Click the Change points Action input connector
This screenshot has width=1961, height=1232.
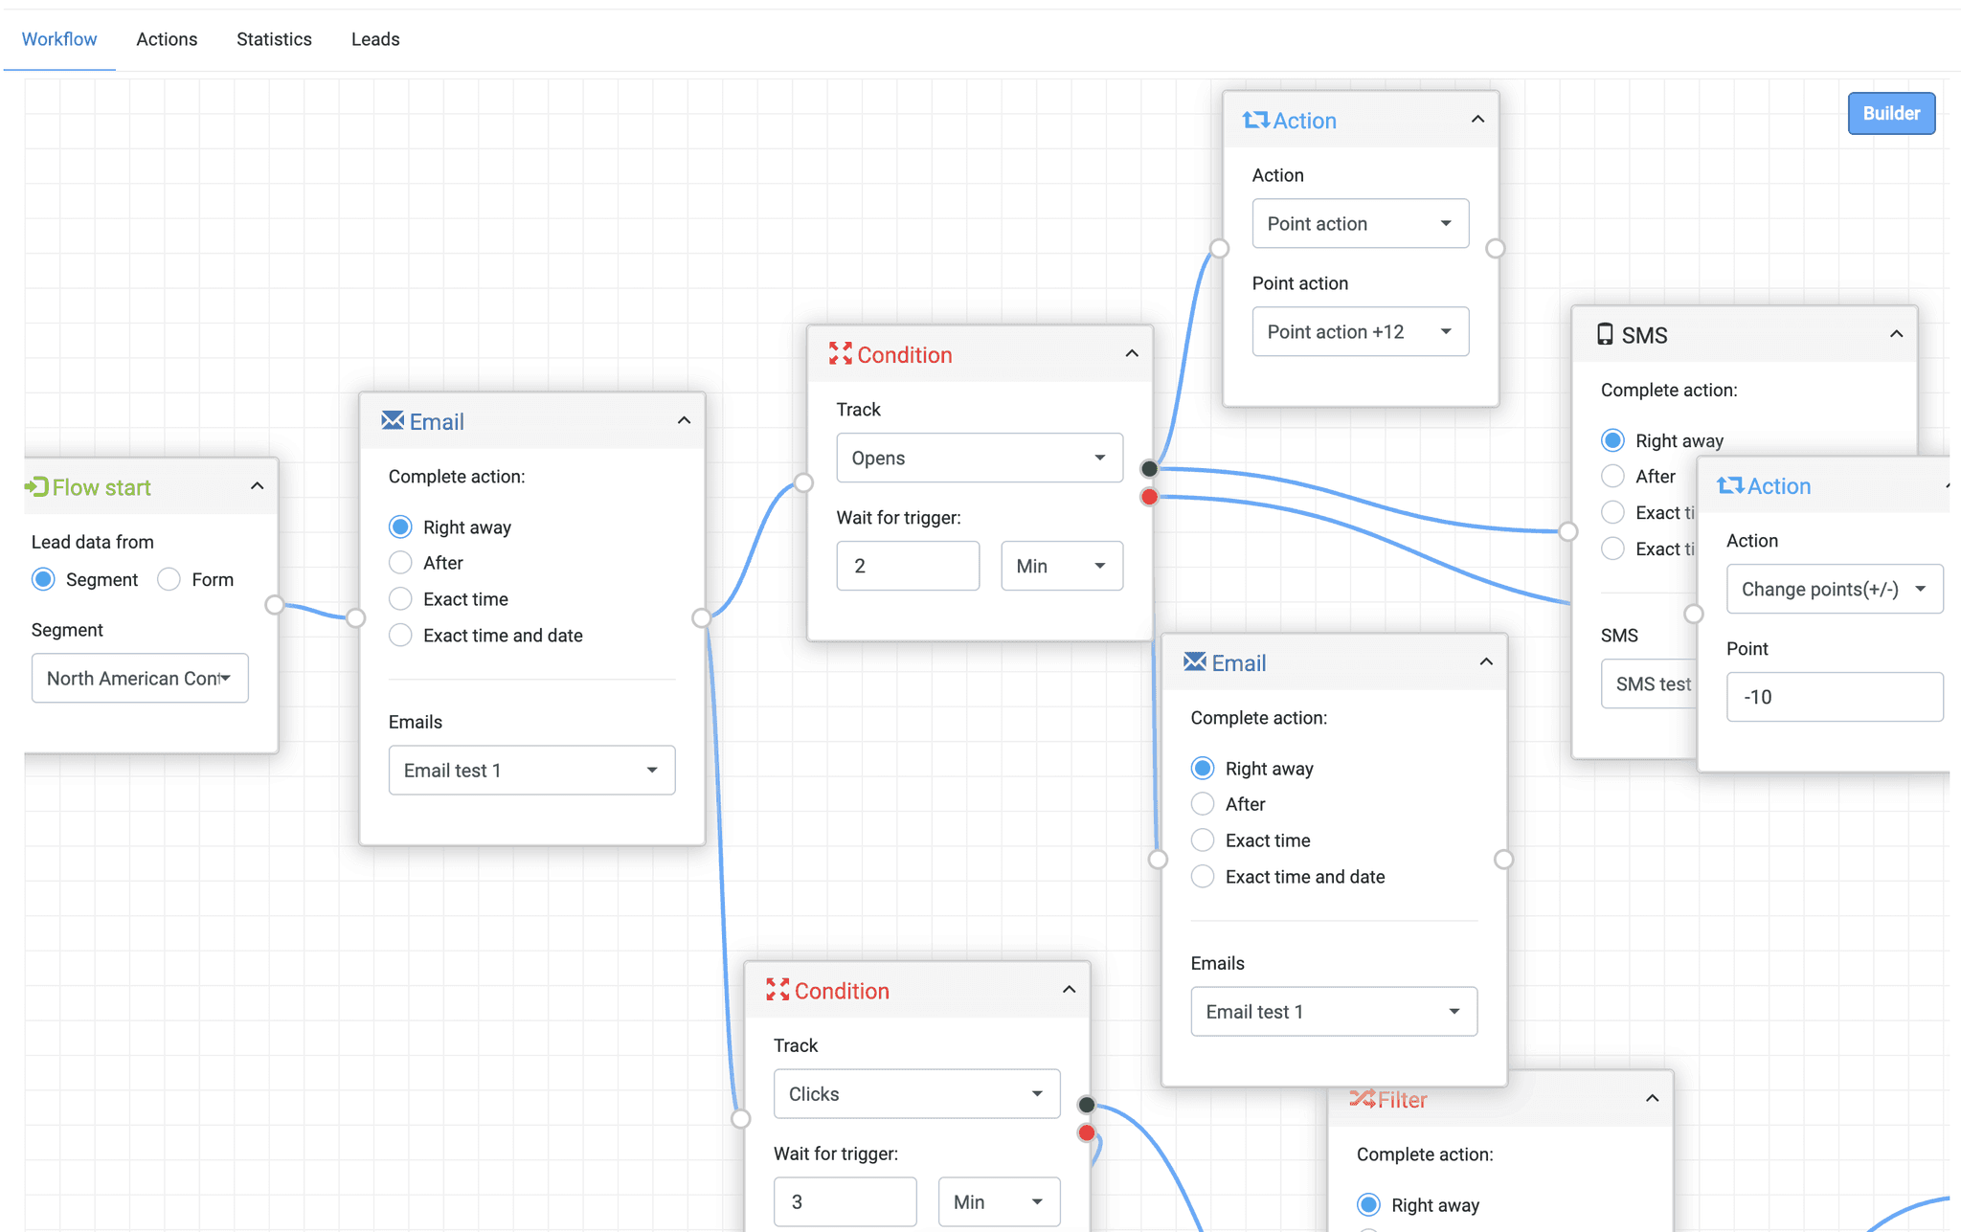click(1693, 614)
